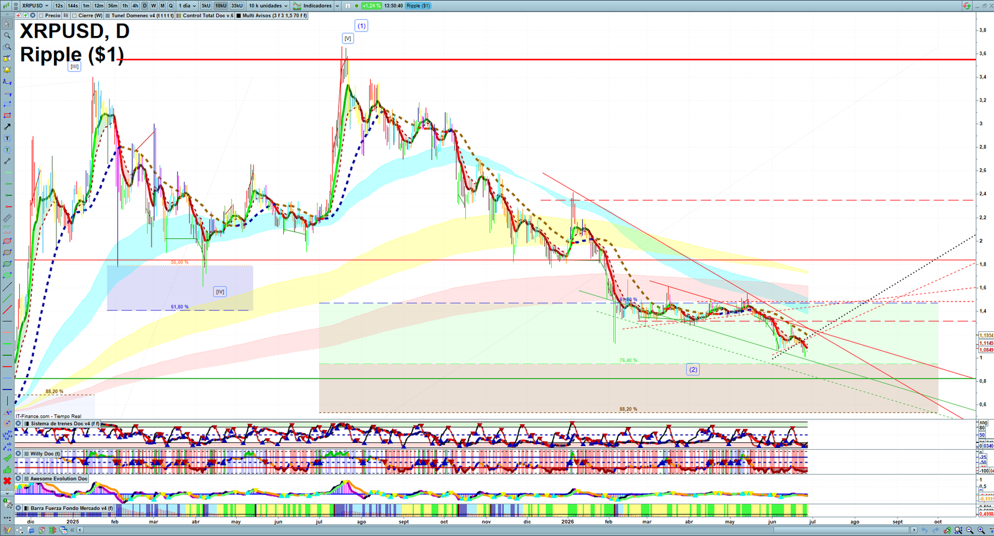This screenshot has height=536, width=994.
Task: Select the 12m timeframe button
Action: (99, 6)
